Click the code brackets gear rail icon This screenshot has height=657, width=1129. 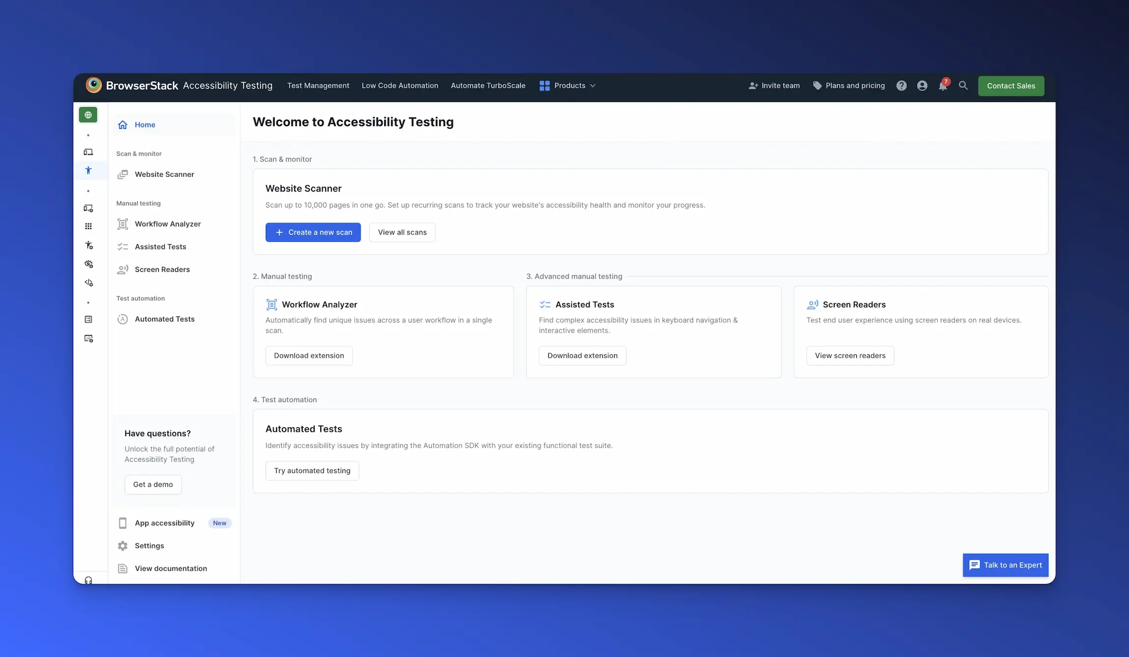pyautogui.click(x=88, y=283)
